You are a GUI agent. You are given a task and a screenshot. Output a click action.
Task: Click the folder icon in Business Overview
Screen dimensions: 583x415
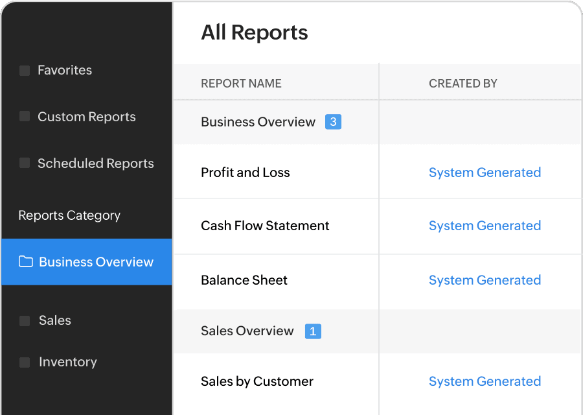pyautogui.click(x=26, y=262)
